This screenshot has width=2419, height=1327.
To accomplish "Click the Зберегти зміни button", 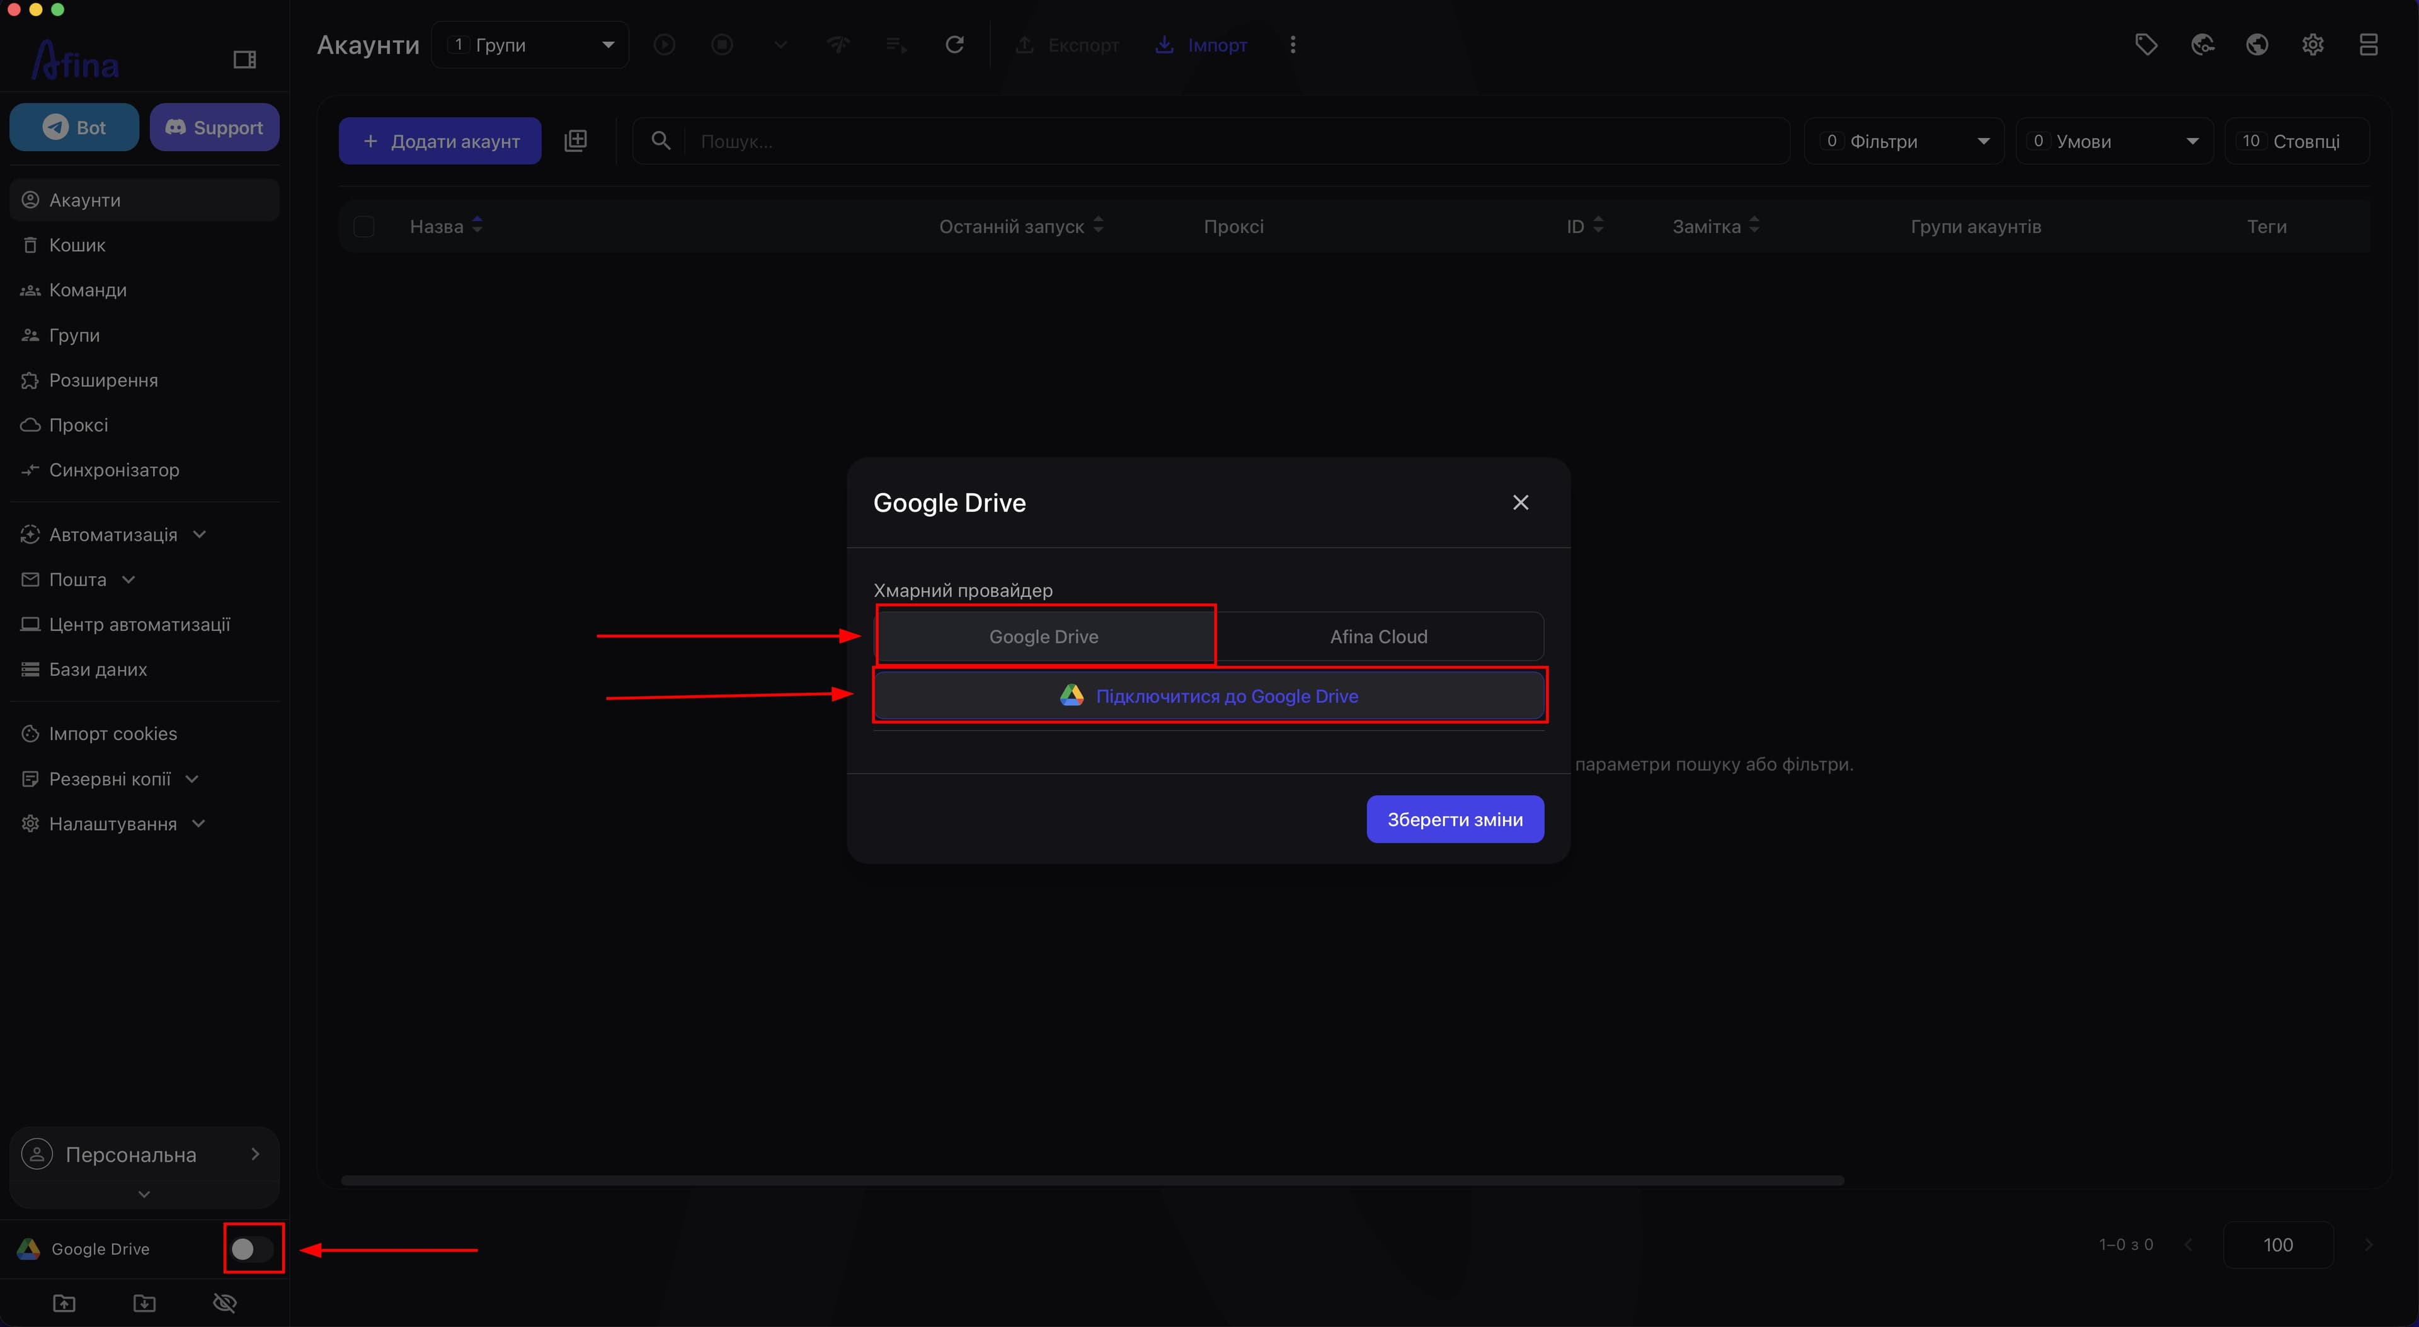I will coord(1455,819).
